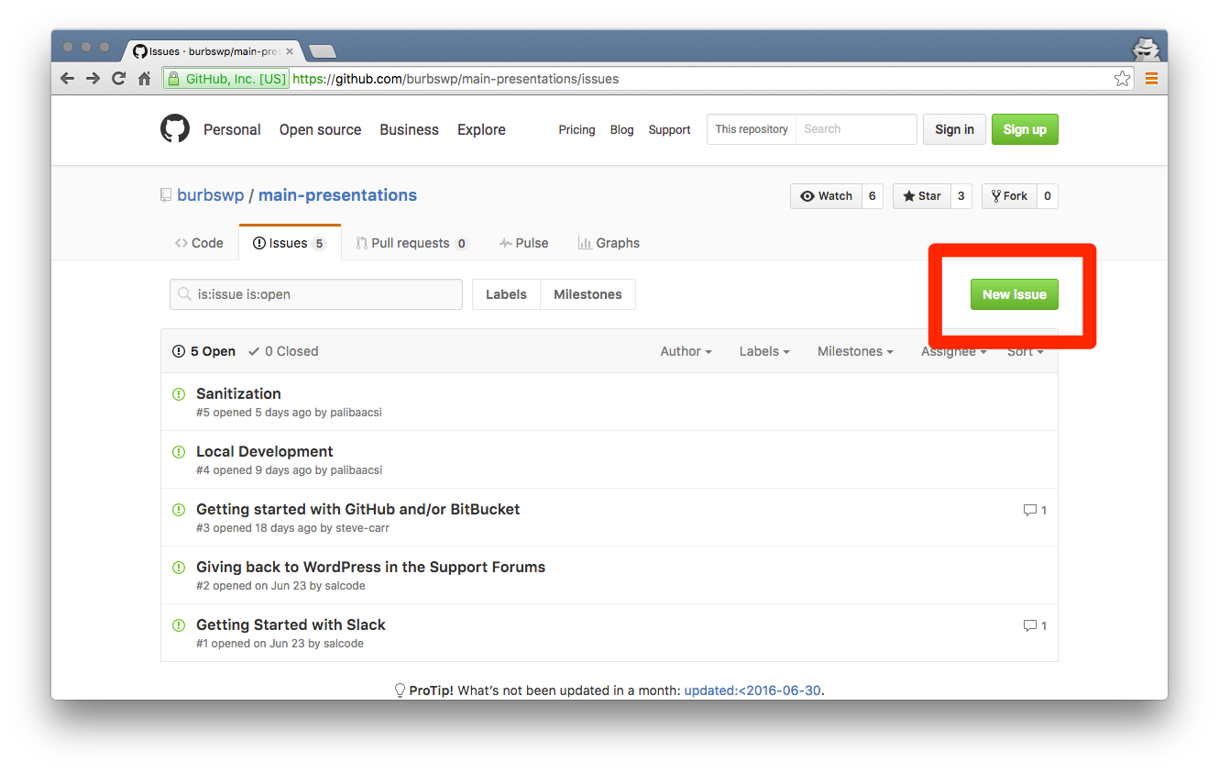This screenshot has height=773, width=1219.
Task: Click the Sign in button
Action: pyautogui.click(x=954, y=129)
